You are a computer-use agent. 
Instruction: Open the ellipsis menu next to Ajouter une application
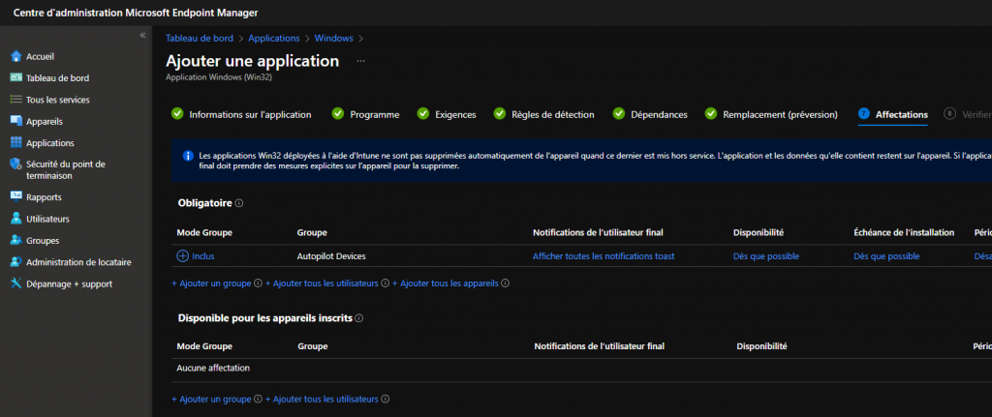(x=360, y=61)
